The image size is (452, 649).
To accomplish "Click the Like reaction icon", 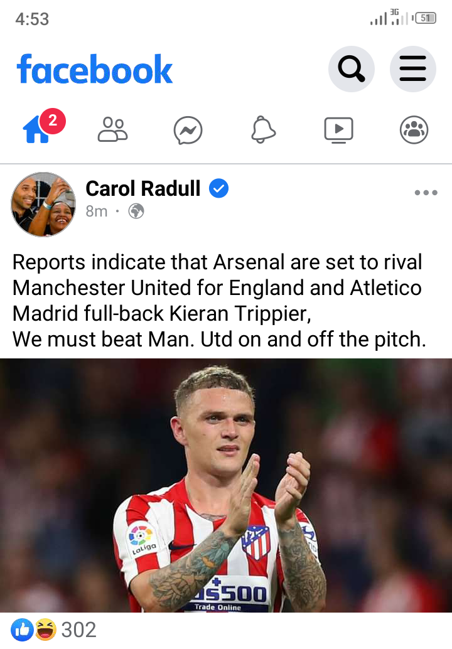I will tap(23, 630).
